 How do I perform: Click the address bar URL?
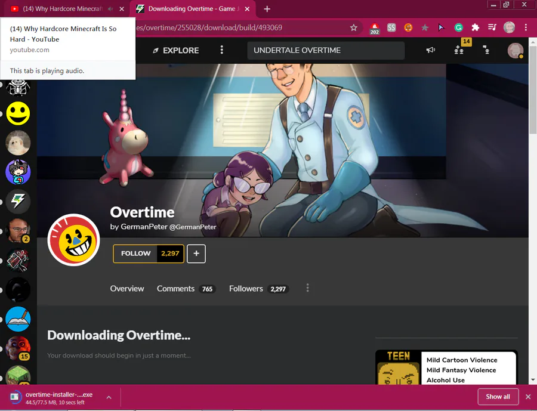(x=209, y=28)
